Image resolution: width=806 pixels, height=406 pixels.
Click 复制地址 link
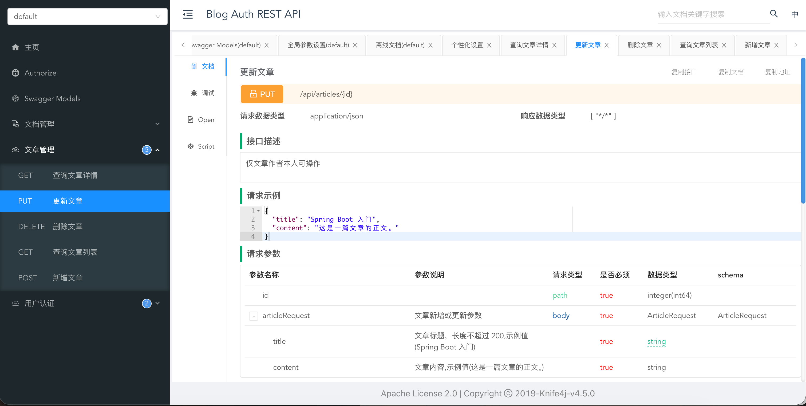point(777,72)
